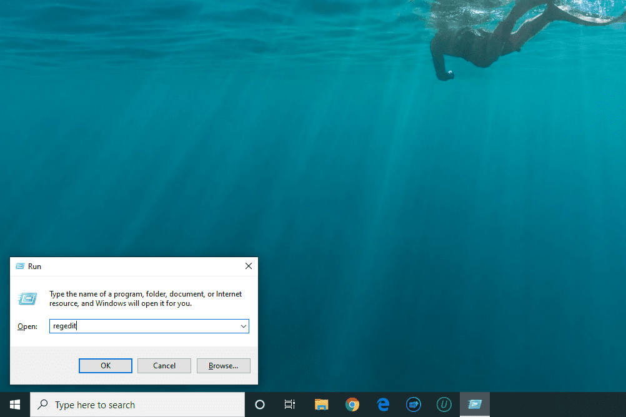Image resolution: width=626 pixels, height=417 pixels.
Task: Click the Run dialog title bar text
Action: click(x=35, y=266)
